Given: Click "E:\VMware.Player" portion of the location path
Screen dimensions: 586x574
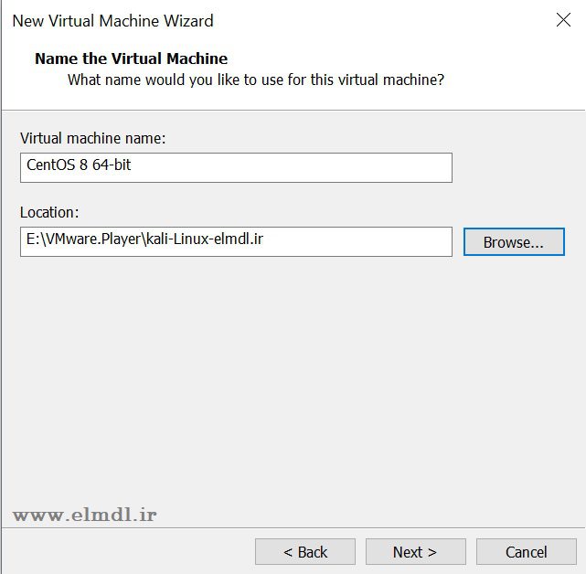Looking at the screenshot, I should pos(82,241).
